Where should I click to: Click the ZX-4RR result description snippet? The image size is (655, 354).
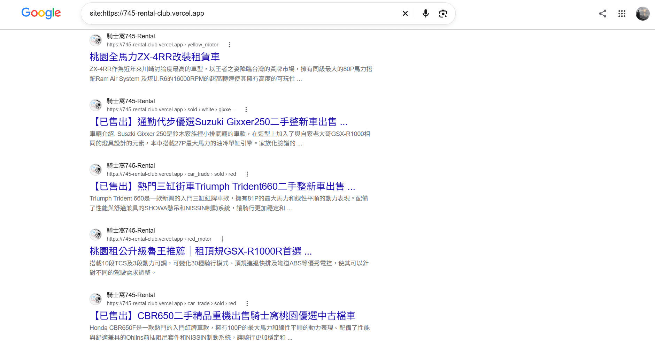pos(231,74)
